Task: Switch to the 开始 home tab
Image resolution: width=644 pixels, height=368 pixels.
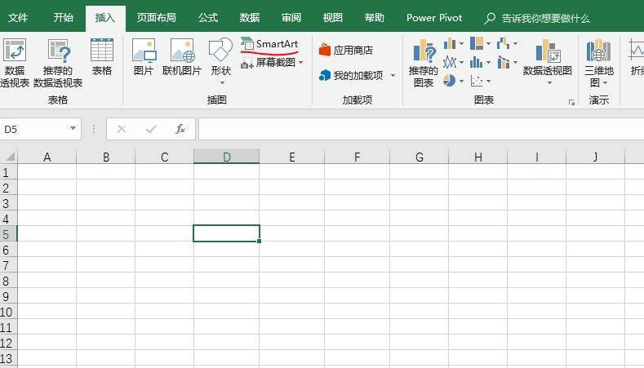Action: [63, 18]
